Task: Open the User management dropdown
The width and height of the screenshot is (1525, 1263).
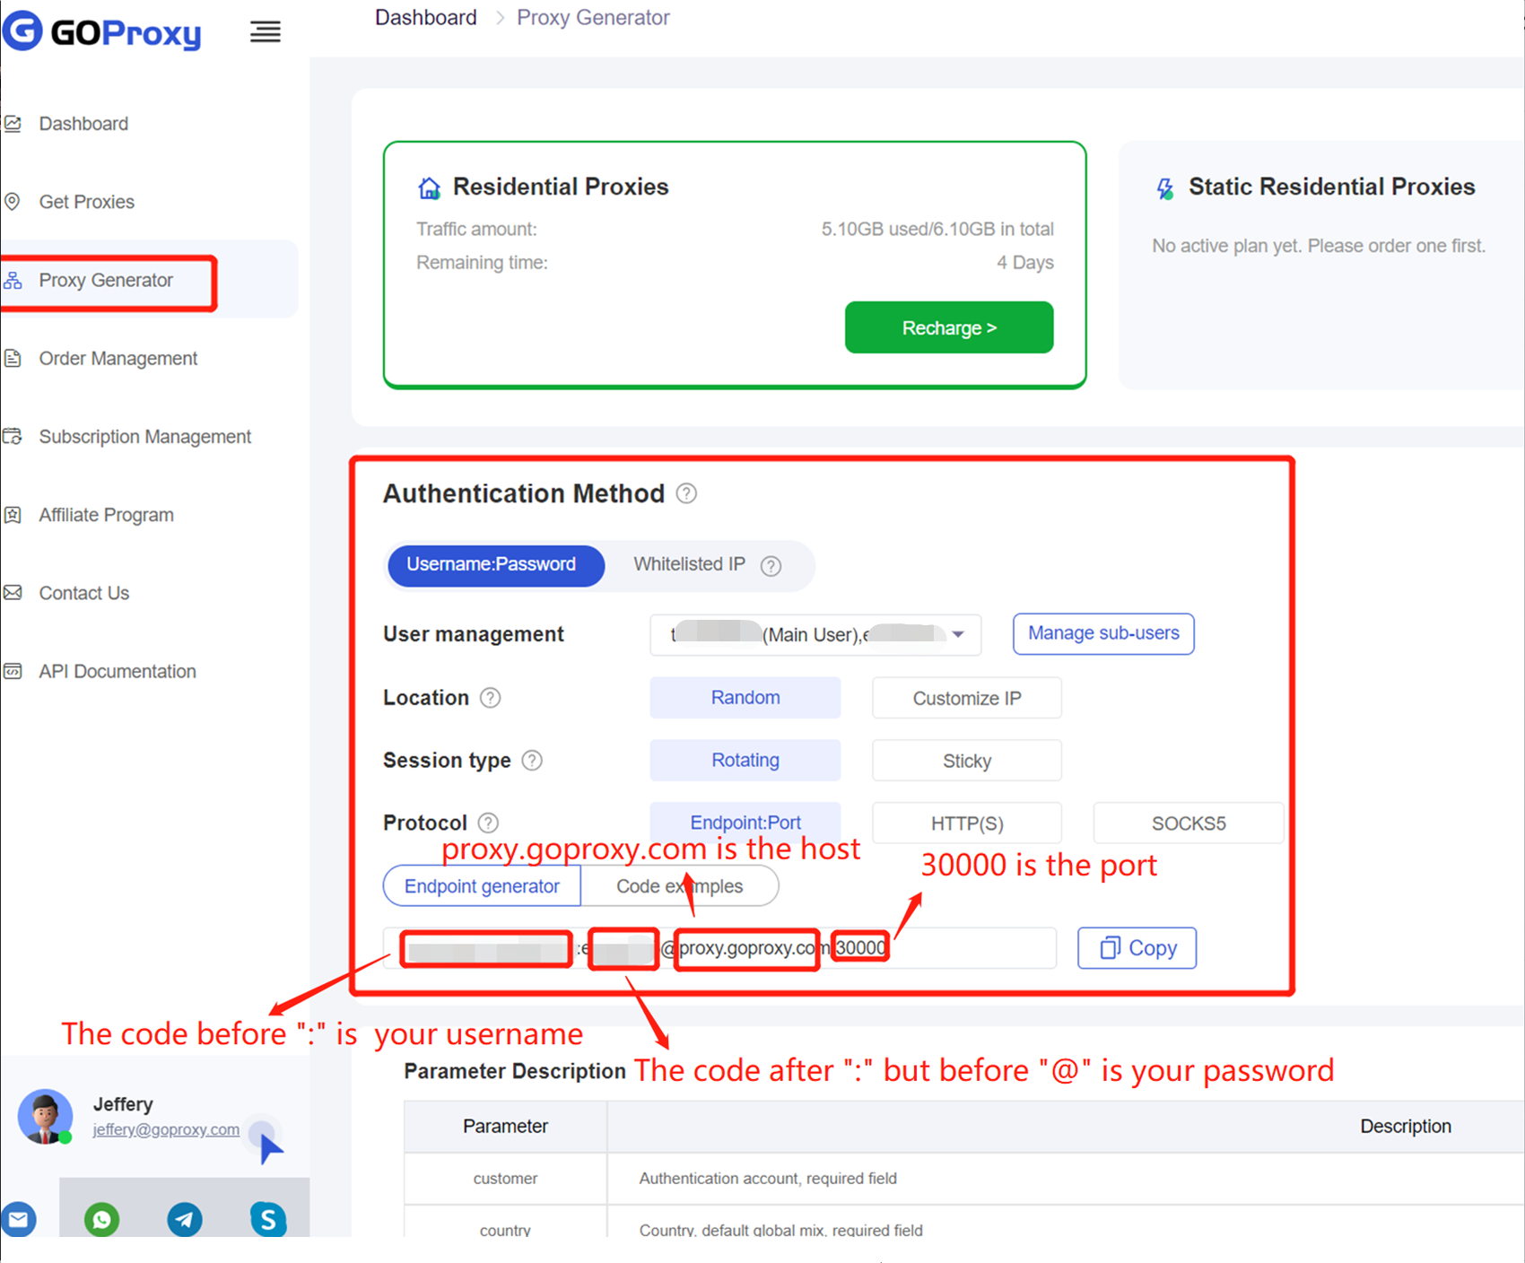Action: click(815, 634)
